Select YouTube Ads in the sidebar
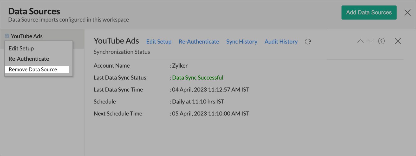 (27, 36)
